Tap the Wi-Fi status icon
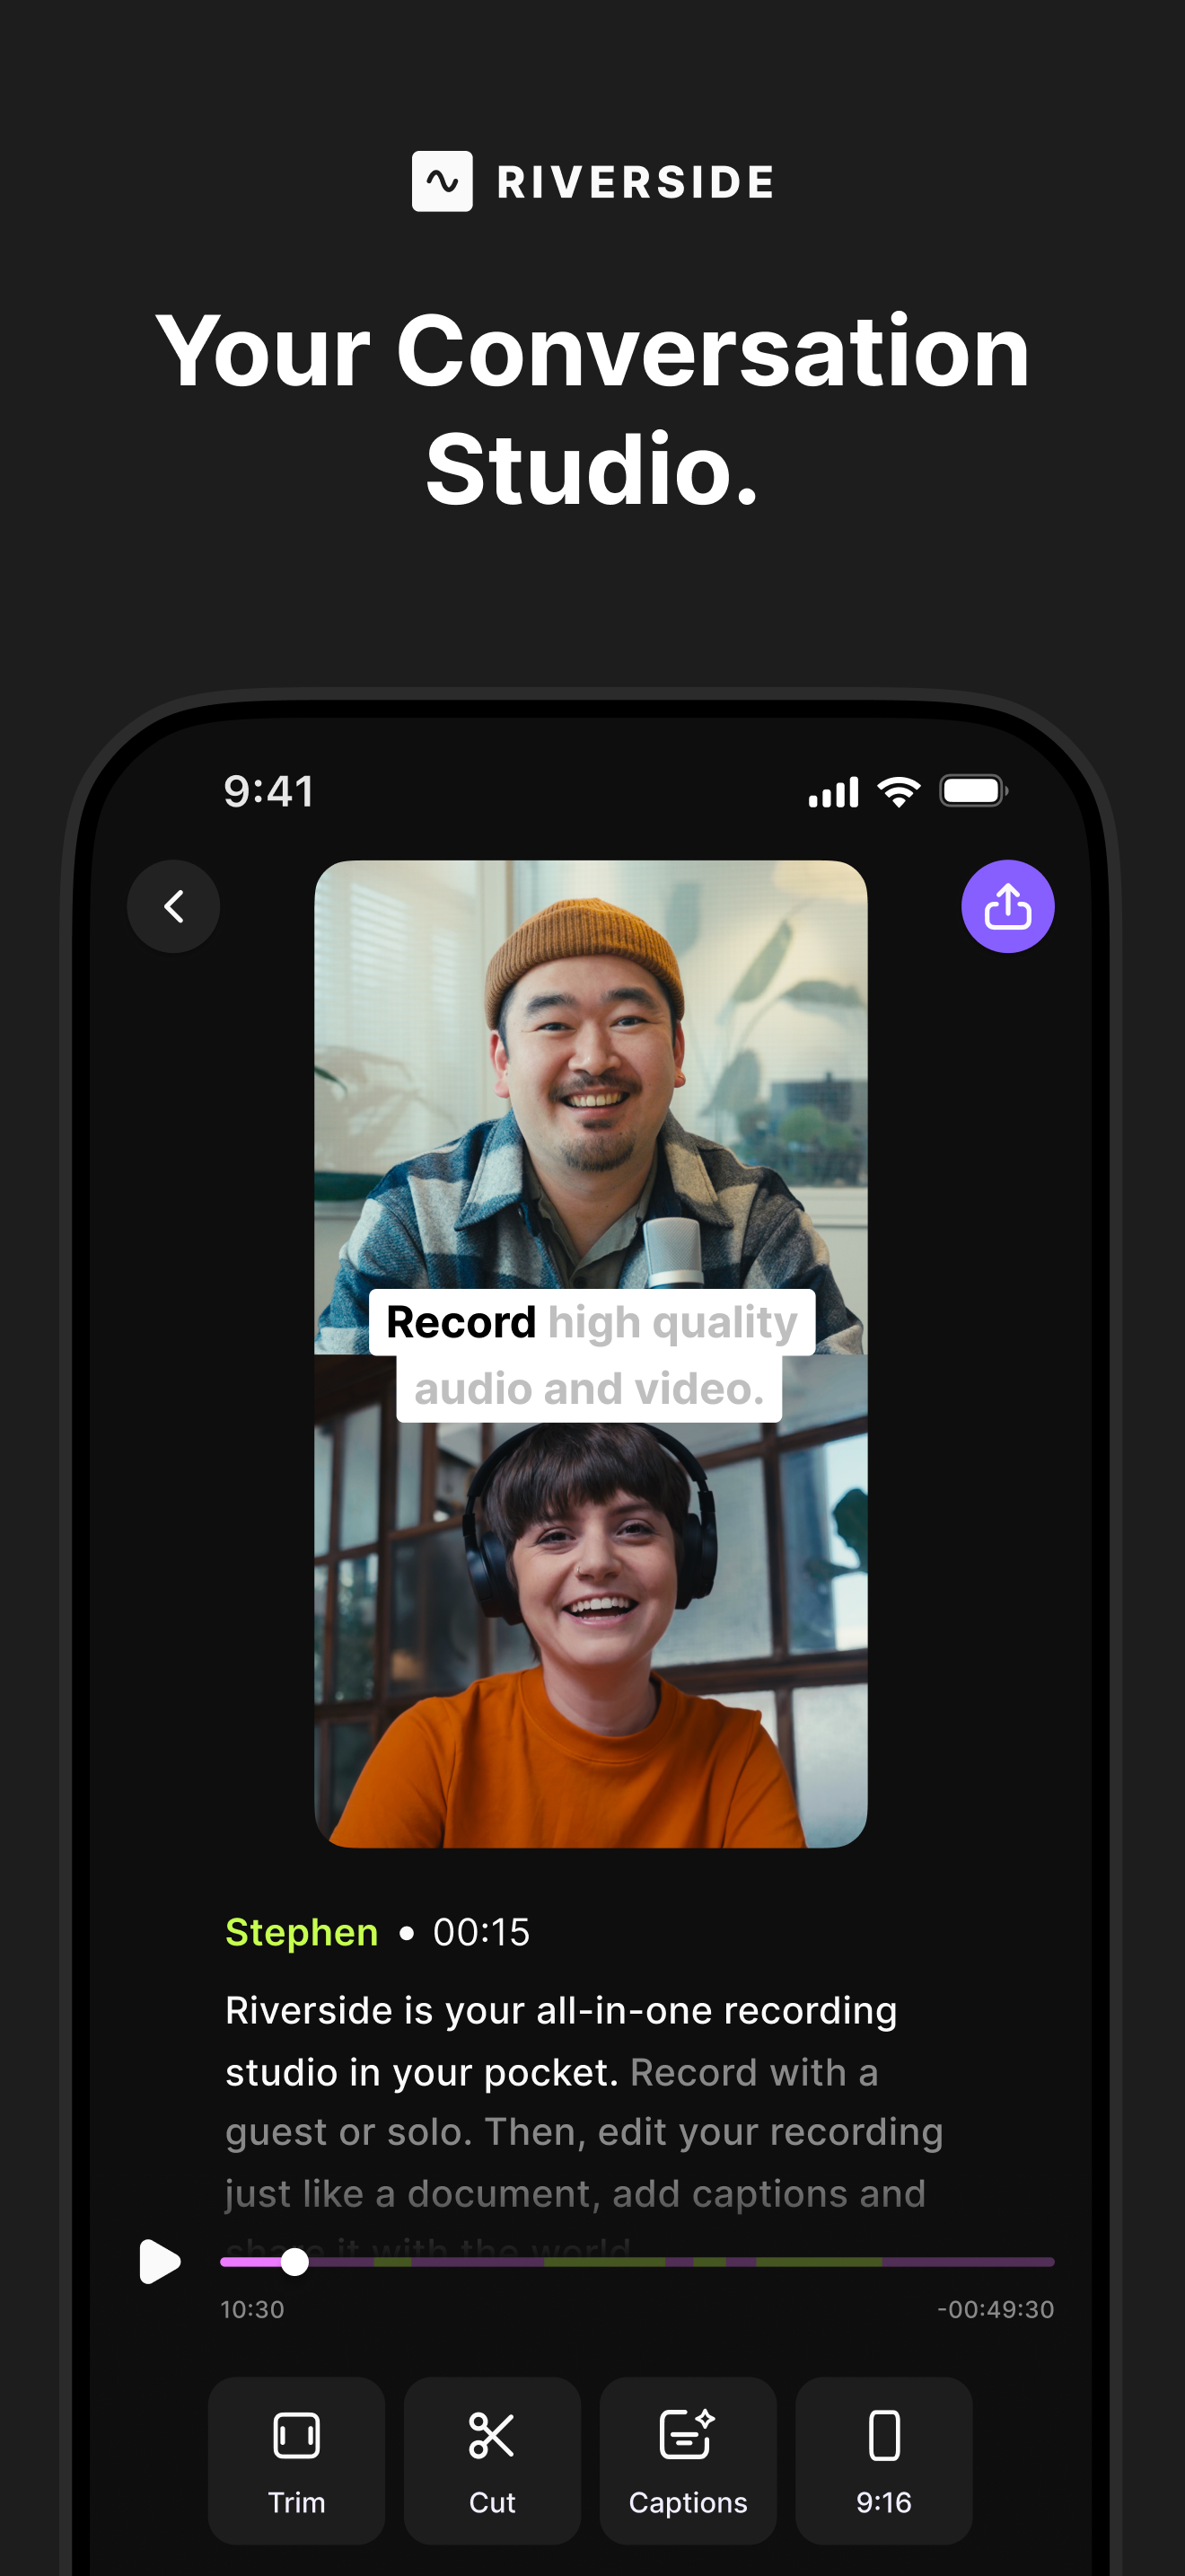Image resolution: width=1185 pixels, height=2576 pixels. pos(899,791)
